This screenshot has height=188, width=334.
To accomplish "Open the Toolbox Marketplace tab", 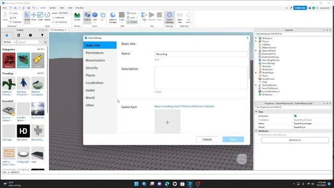I will (x=7, y=35).
